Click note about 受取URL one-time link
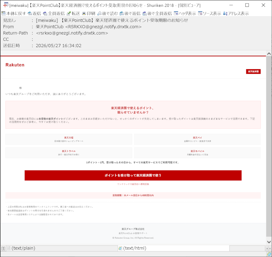 (50, 207)
